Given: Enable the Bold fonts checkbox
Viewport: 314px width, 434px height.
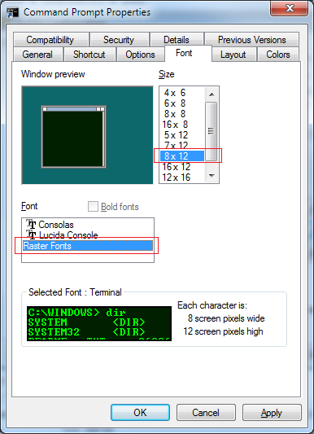Looking at the screenshot, I should (x=93, y=207).
